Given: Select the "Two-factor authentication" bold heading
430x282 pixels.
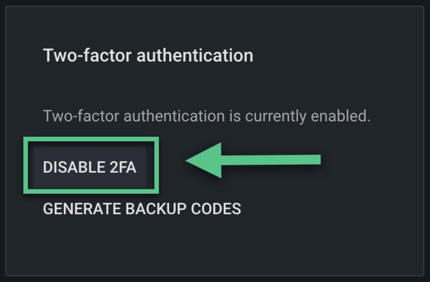Looking at the screenshot, I should point(148,55).
